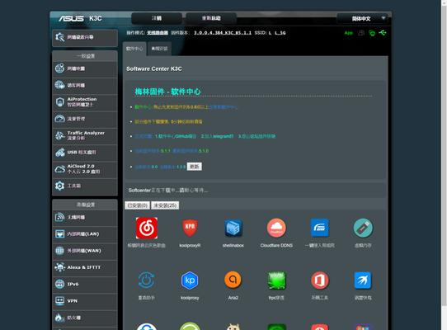Open the green frpc plugin icon
The width and height of the screenshot is (447, 330).
click(x=276, y=280)
